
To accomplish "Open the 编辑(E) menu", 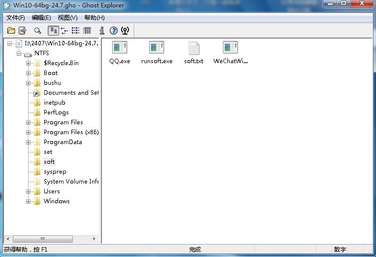I will point(41,18).
